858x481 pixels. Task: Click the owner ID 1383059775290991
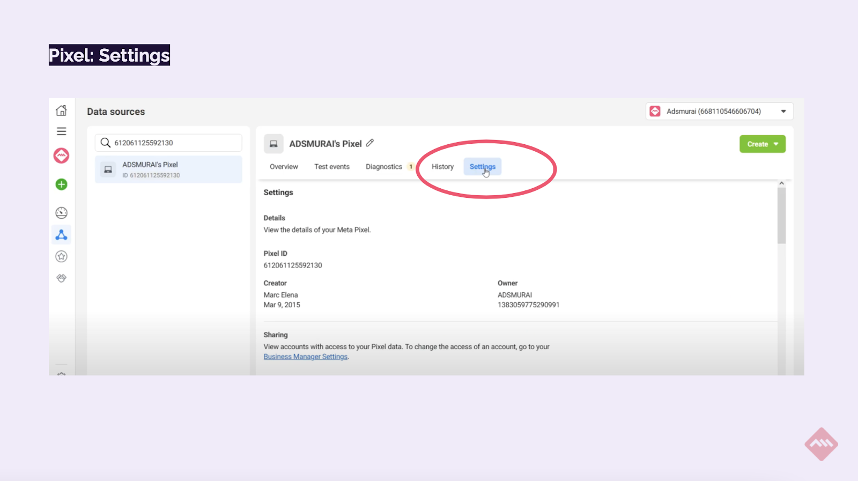528,305
